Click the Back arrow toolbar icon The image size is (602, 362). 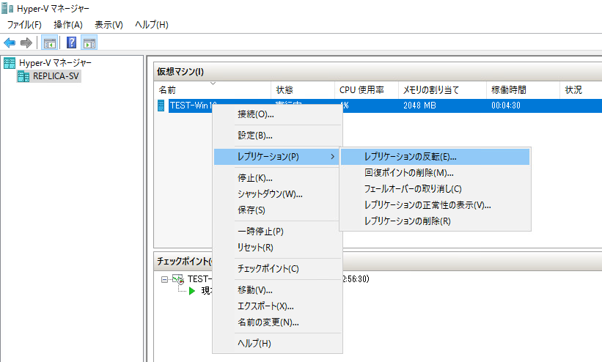(10, 43)
